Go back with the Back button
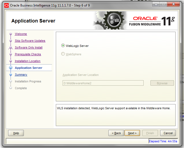This screenshot has width=184, height=148. point(116,133)
